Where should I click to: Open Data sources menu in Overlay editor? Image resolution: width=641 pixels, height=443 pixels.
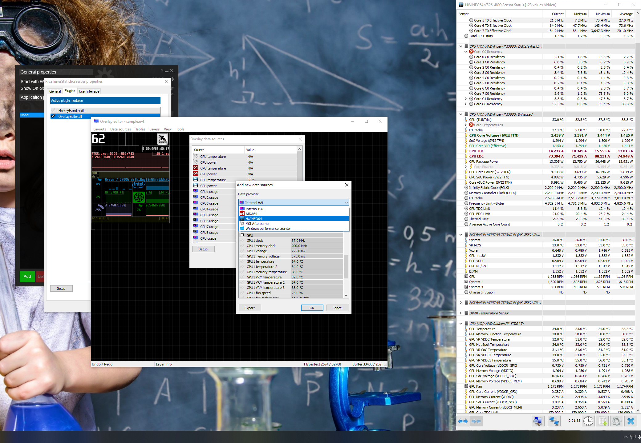(x=120, y=129)
